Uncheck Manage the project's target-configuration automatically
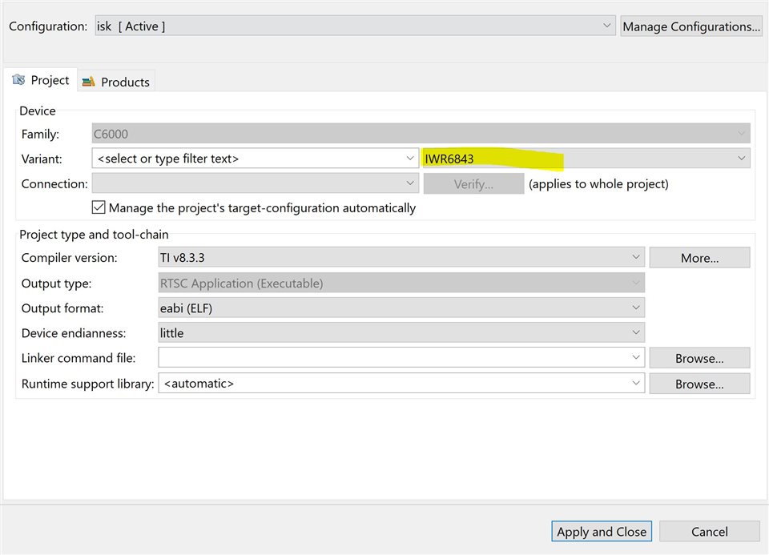769x555 pixels. click(99, 207)
